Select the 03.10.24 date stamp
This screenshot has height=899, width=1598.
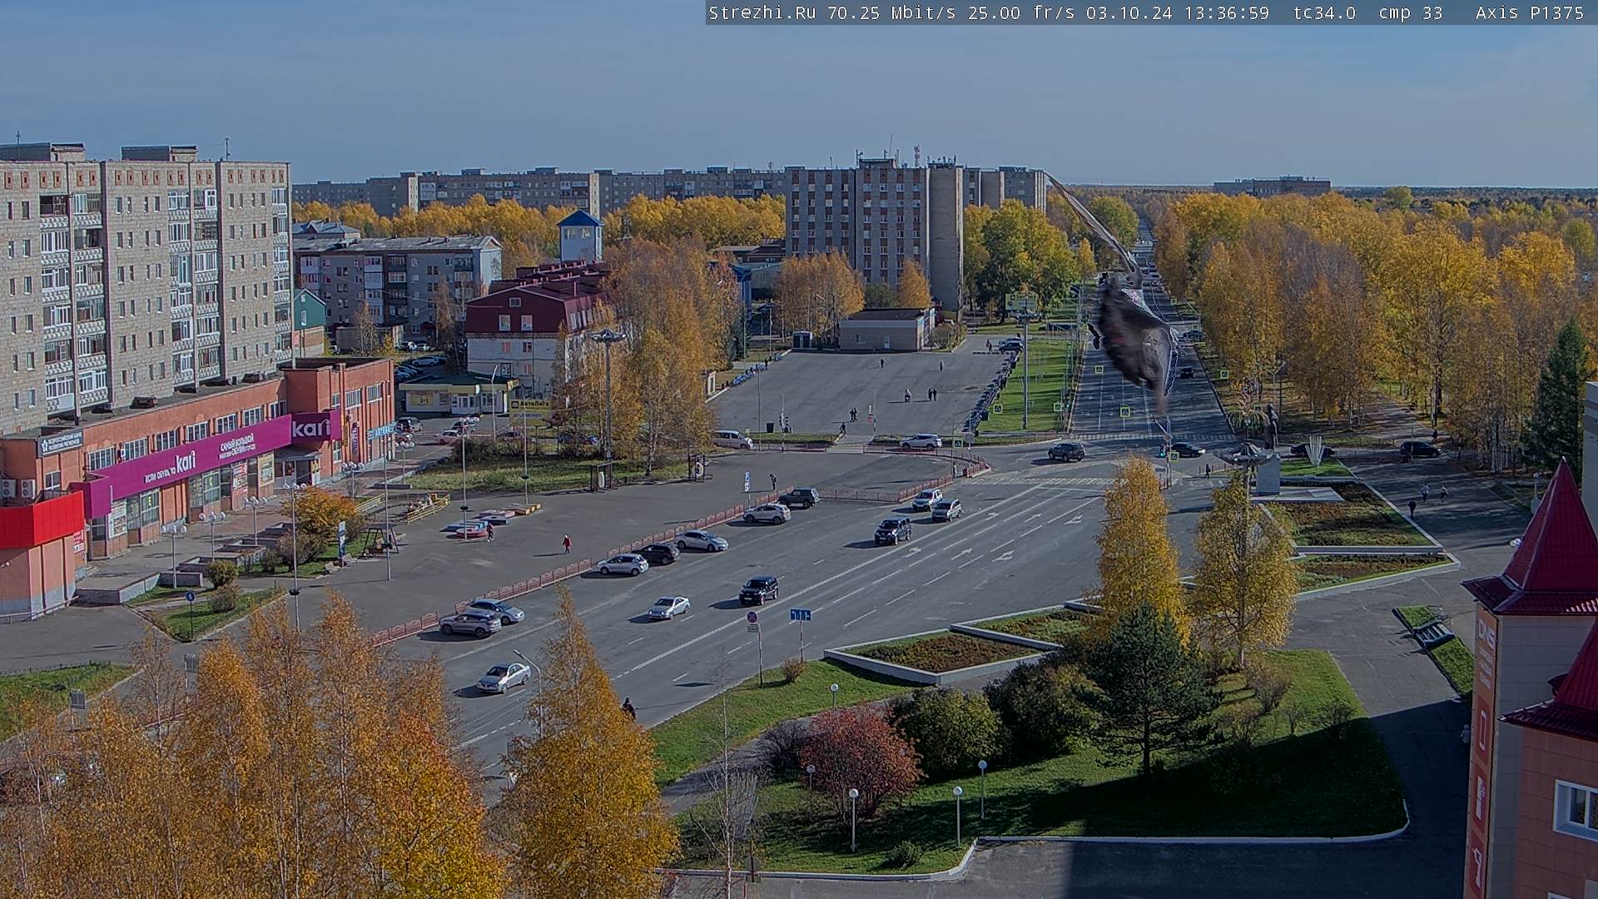[1129, 12]
